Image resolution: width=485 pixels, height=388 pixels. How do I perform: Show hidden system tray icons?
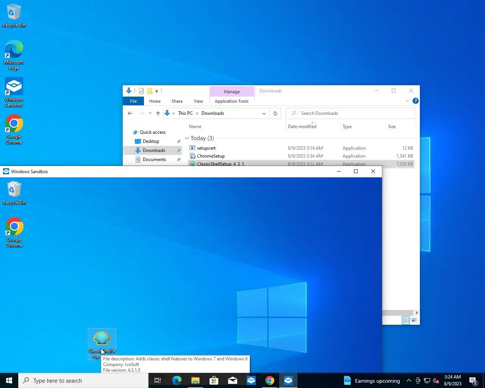[409, 380]
